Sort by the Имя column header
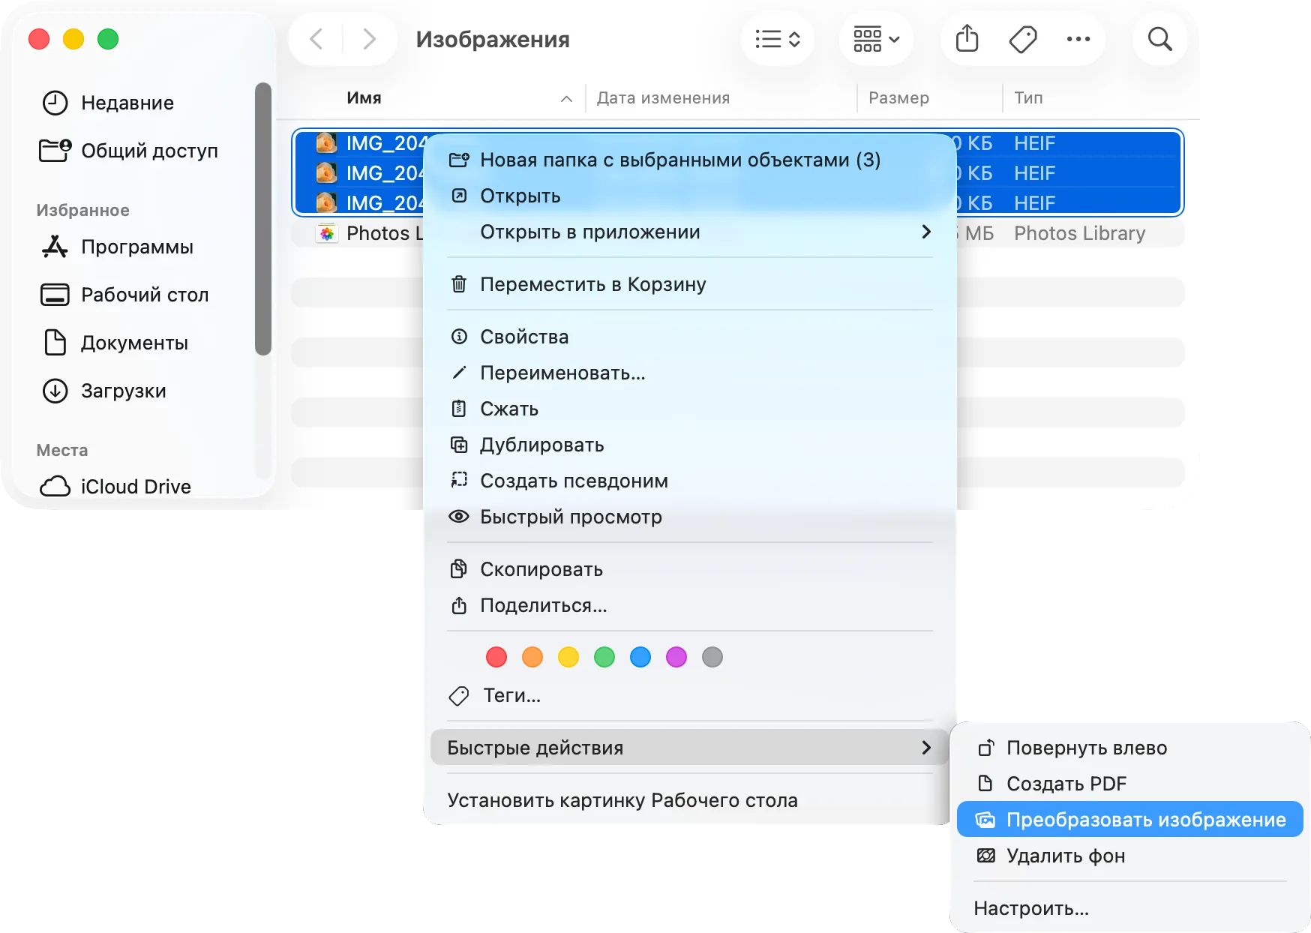 coord(364,97)
